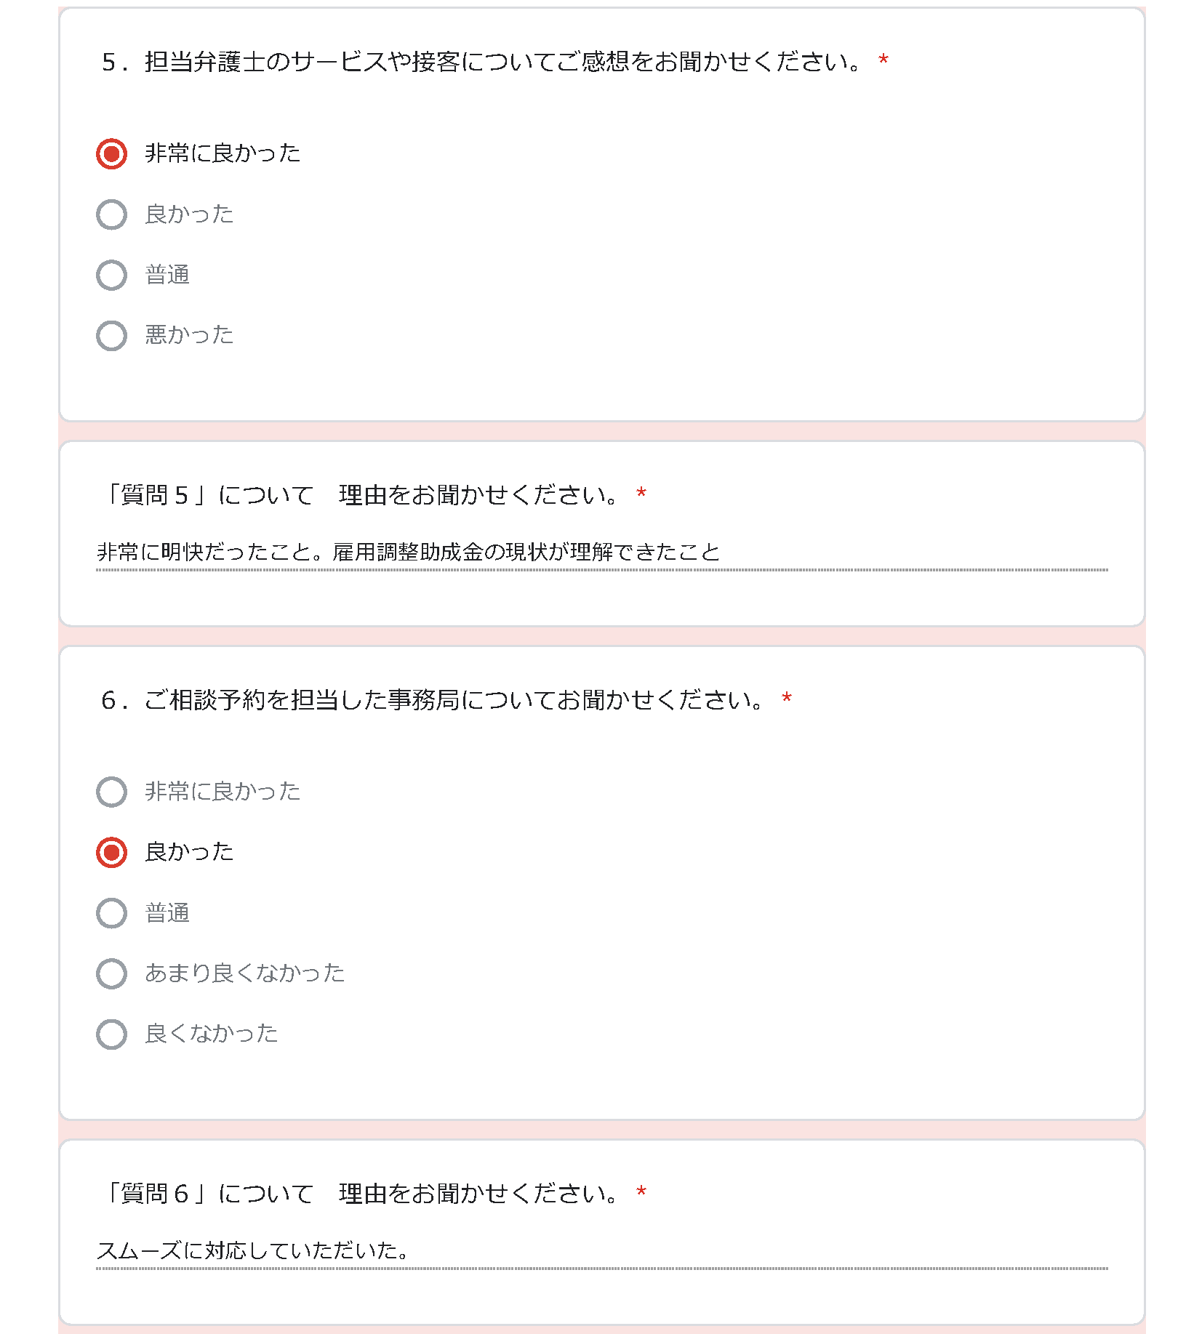Pick 悪かった option in question 5

click(111, 335)
